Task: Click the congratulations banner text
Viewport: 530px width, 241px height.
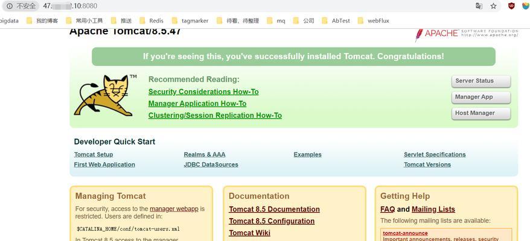Action: coord(293,57)
